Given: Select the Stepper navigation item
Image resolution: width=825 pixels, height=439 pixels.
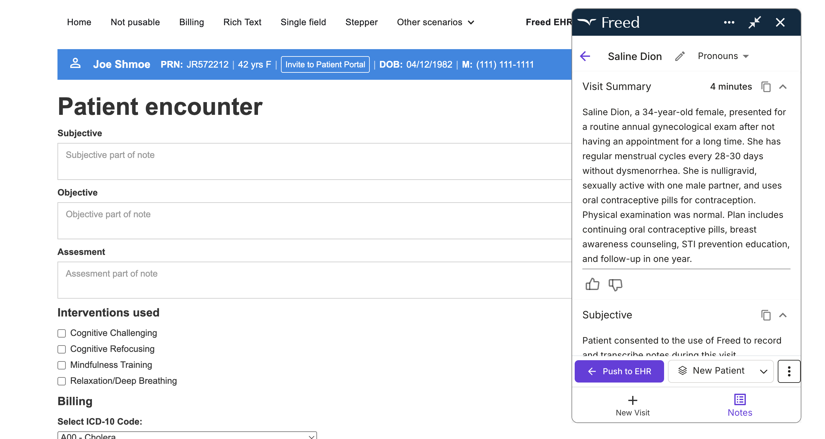Looking at the screenshot, I should point(361,22).
